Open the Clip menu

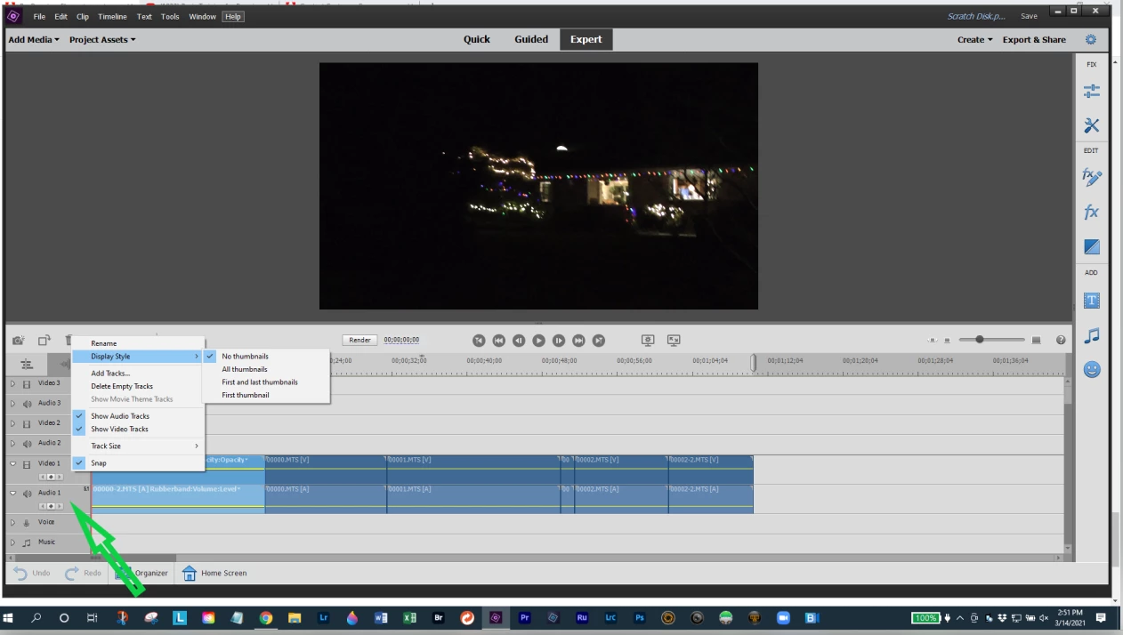coord(83,17)
